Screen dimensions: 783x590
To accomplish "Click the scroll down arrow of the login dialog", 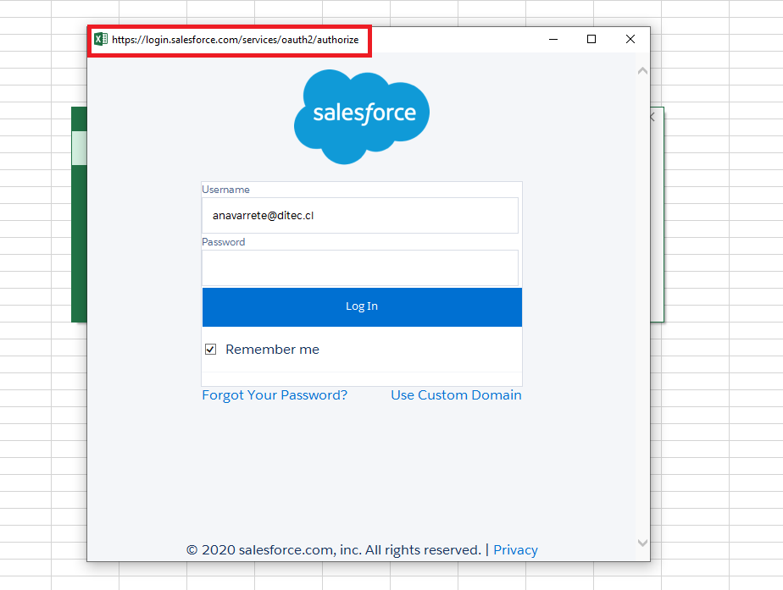I will pyautogui.click(x=642, y=543).
